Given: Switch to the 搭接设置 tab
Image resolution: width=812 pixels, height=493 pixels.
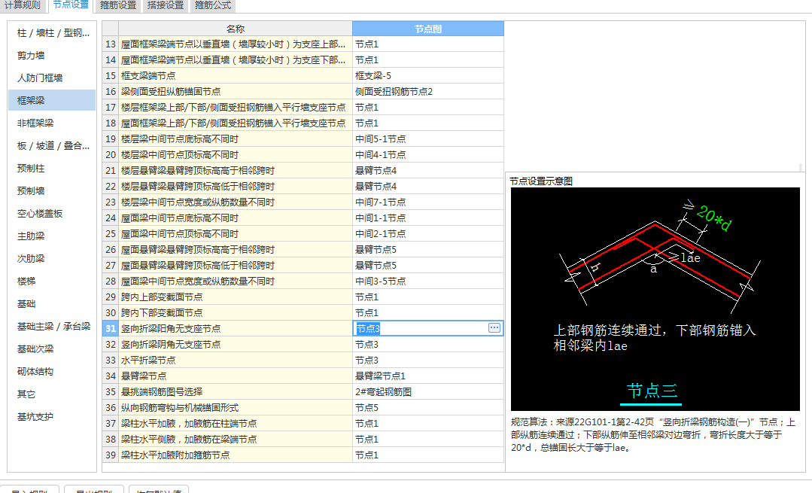Looking at the screenshot, I should click(x=166, y=5).
